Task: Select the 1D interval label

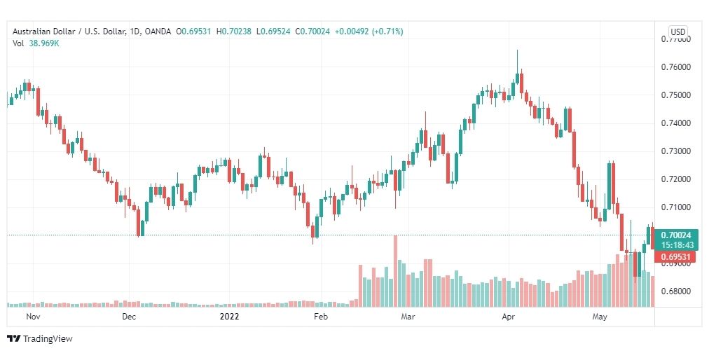Action: pyautogui.click(x=135, y=32)
